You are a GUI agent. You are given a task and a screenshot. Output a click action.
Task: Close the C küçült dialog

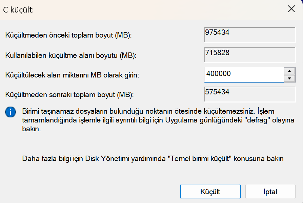(291, 9)
